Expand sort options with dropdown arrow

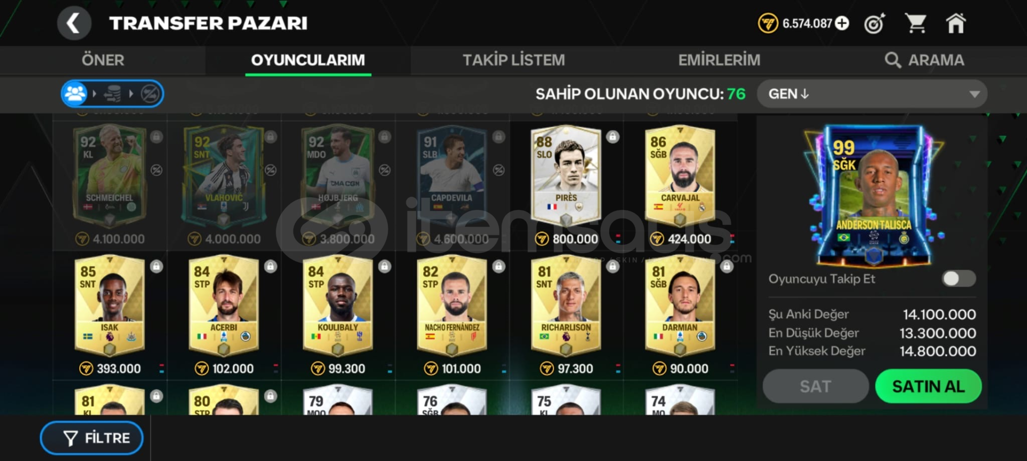(x=974, y=95)
